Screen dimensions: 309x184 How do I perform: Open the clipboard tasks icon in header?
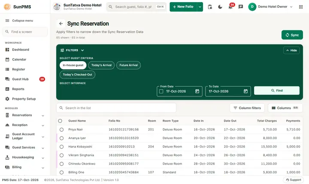[210, 7]
